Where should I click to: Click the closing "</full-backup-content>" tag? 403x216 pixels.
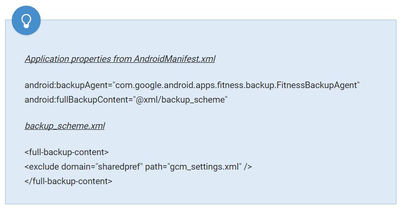68,181
